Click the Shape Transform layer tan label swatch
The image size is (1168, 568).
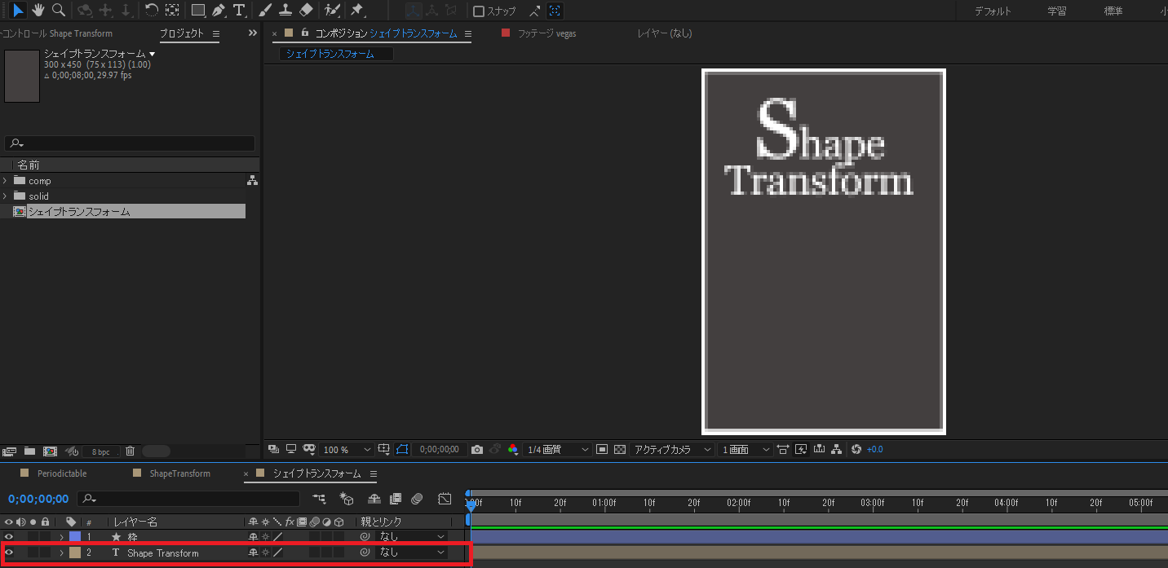(75, 553)
